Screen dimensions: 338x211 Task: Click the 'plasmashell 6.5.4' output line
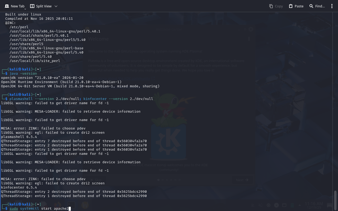19,137
